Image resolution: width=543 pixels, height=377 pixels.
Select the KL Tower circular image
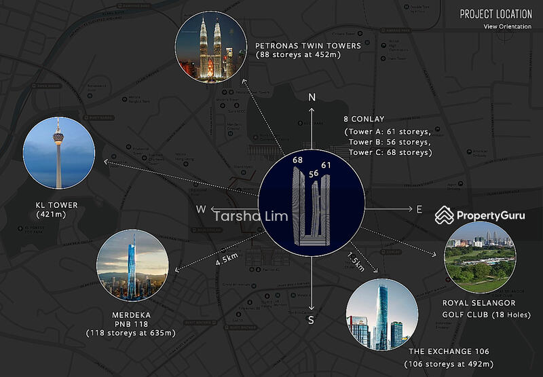[58, 153]
